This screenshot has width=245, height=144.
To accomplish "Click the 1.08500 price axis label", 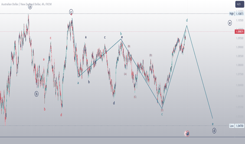I will coord(240,56).
